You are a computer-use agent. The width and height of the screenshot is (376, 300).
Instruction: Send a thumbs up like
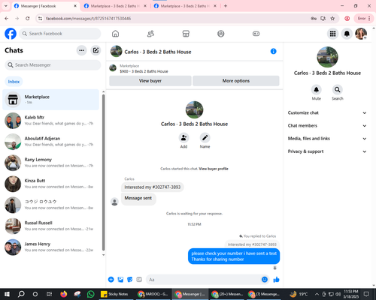[276, 280]
